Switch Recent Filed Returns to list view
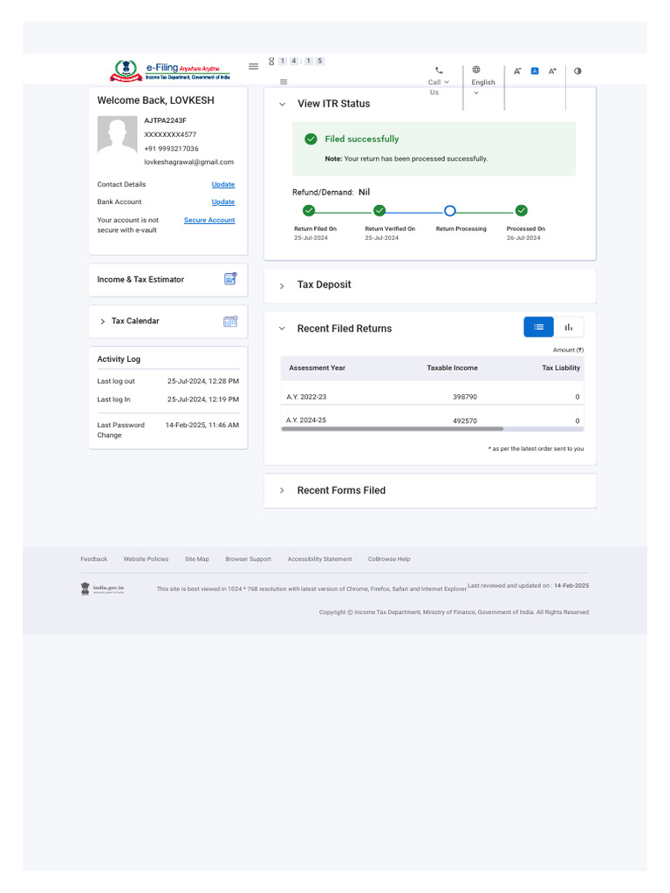Viewport: 670px width, 893px height. pyautogui.click(x=538, y=327)
